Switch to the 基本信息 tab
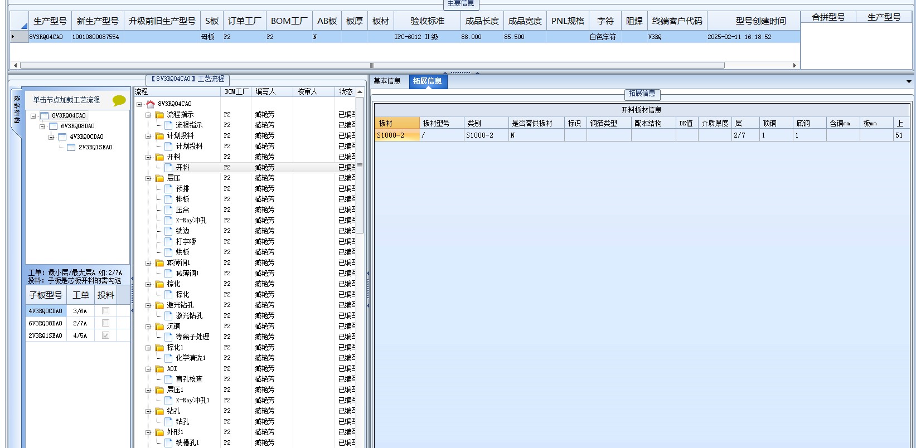 (x=387, y=81)
